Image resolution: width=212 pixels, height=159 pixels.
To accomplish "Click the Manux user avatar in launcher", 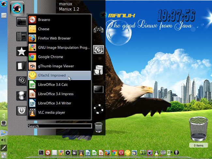I will 17,8.
